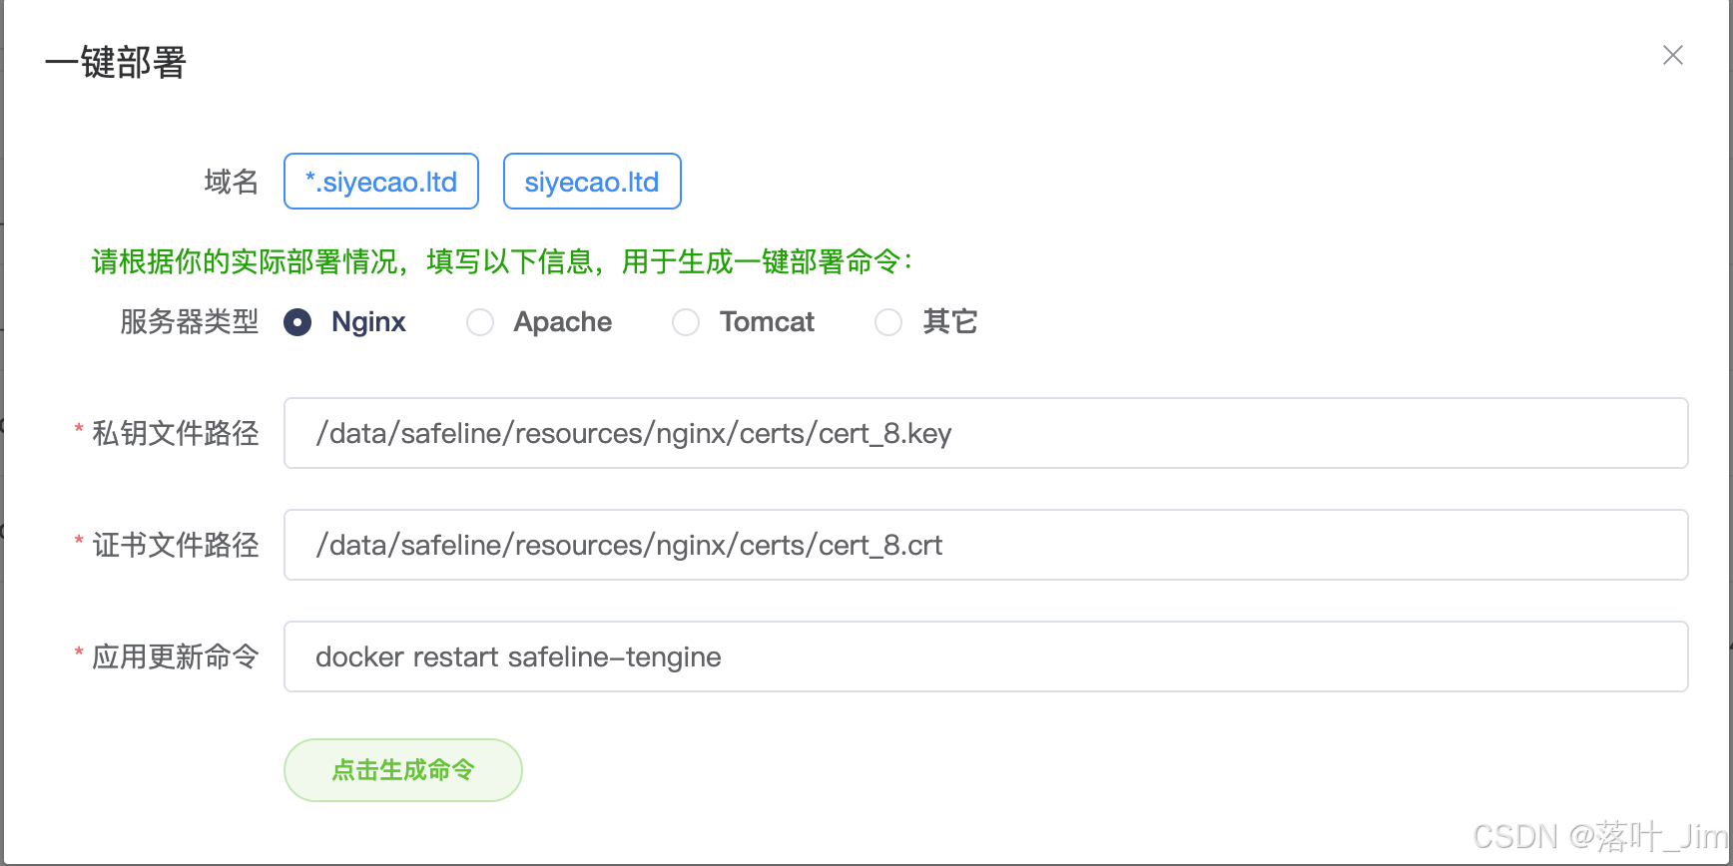1733x866 pixels.
Task: Click the 应用更新命令 label
Action: pyautogui.click(x=176, y=656)
